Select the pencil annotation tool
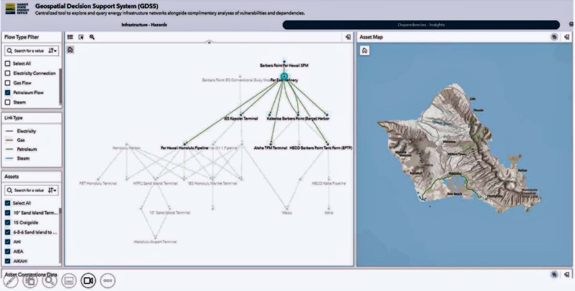Screen dimensions: 575x291 11,280
